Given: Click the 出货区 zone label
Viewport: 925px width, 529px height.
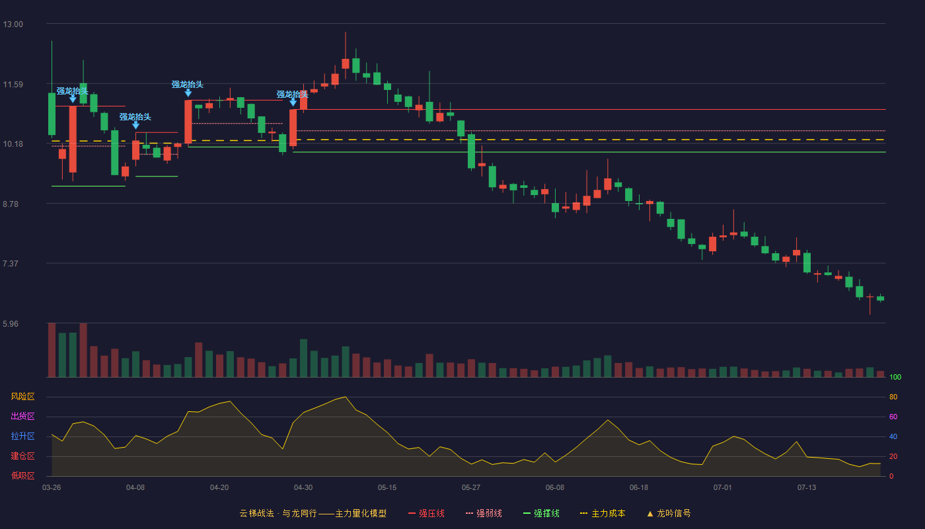Looking at the screenshot, I should [22, 417].
